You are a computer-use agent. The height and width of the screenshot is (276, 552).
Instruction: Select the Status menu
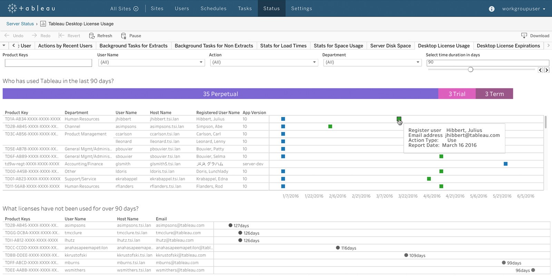pyautogui.click(x=272, y=9)
